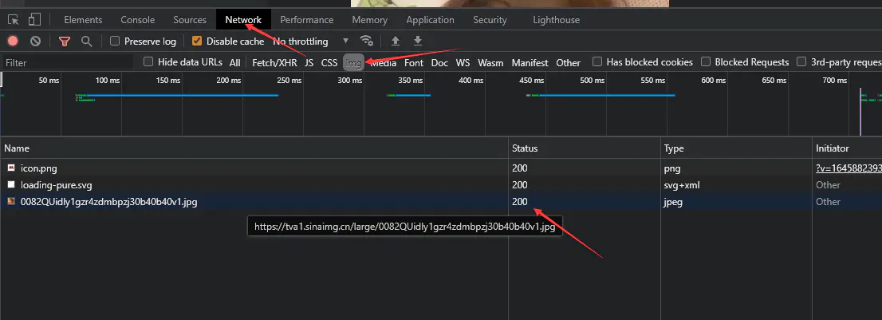Screen dimensions: 882x320
Task: Select the icon.png request row
Action: pos(38,168)
